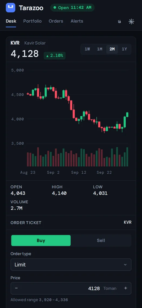Click the HIGH value 4,140
This screenshot has width=142, height=308.
tap(59, 193)
